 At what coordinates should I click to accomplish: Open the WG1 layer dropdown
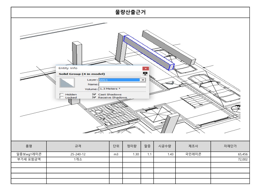143,80
